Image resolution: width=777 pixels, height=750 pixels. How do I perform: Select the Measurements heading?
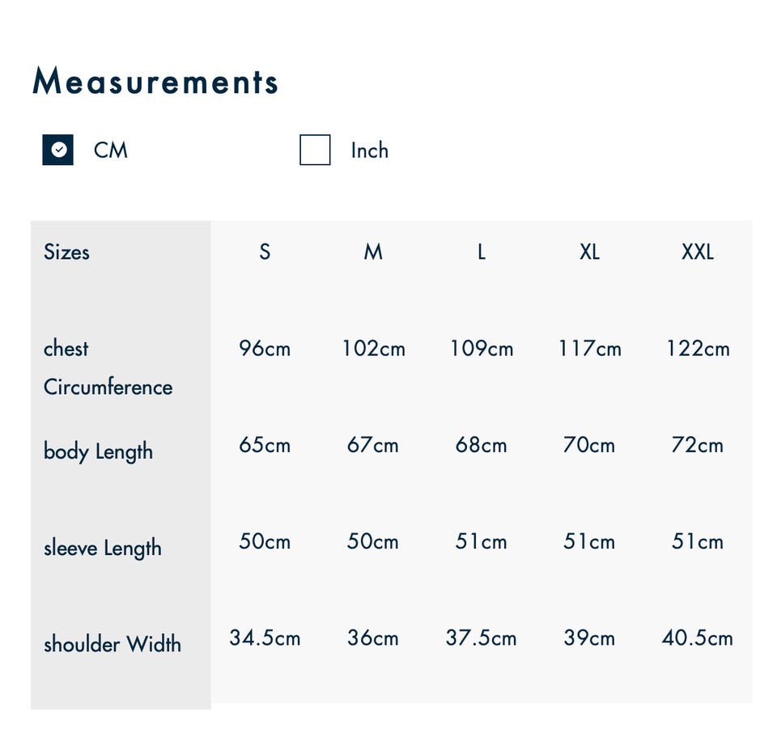point(155,82)
